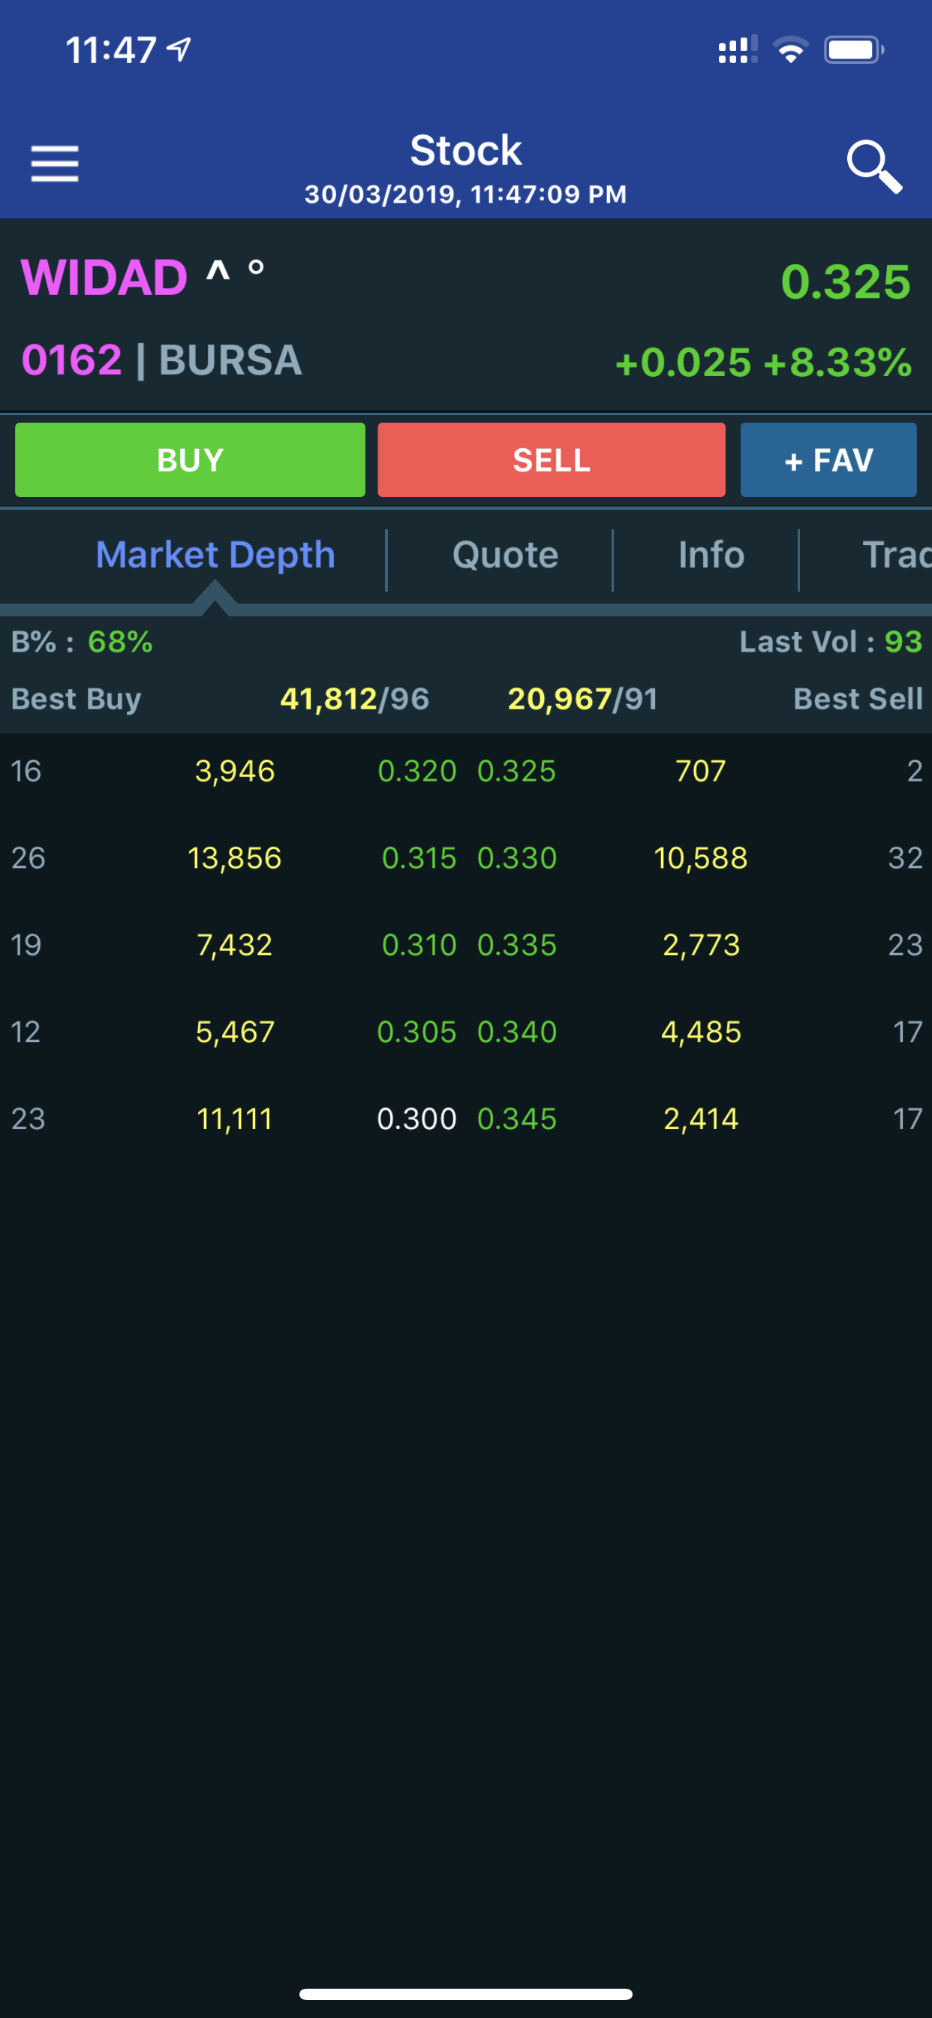Viewport: 932px width, 2018px height.
Task: Tap buy volume 13,856
Action: point(235,859)
